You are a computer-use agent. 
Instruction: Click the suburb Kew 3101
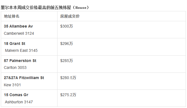point(12,85)
